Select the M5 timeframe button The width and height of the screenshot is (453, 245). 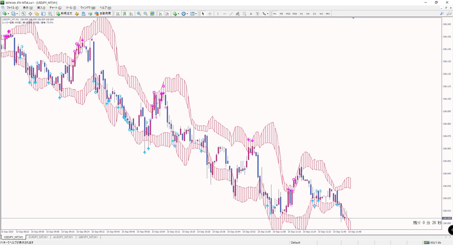(281, 14)
